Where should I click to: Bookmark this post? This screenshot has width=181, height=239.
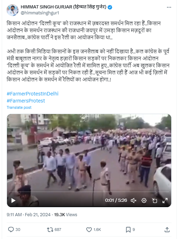click(128, 230)
